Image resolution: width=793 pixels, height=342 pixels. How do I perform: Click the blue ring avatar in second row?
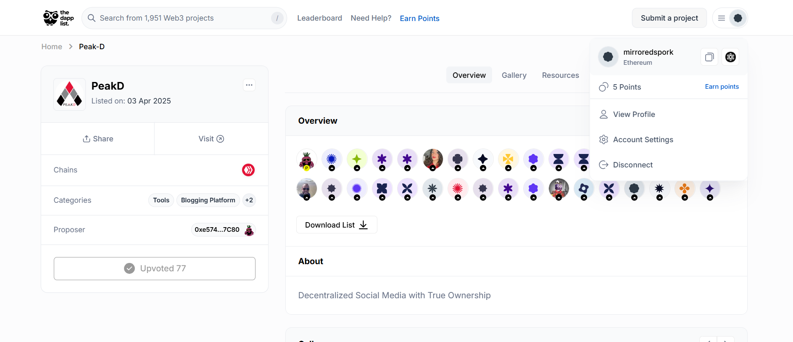click(584, 189)
